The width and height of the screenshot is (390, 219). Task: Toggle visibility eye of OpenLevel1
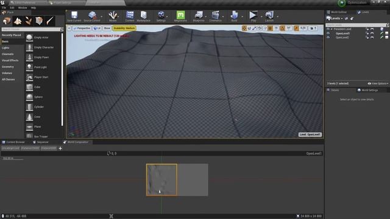[328, 33]
